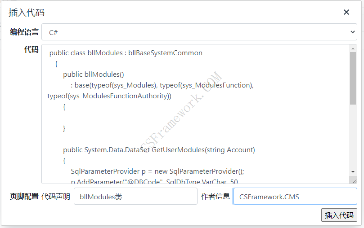The height and width of the screenshot is (228, 364).
Task: Click the chevron arrow of the language selector
Action: [x=353, y=32]
